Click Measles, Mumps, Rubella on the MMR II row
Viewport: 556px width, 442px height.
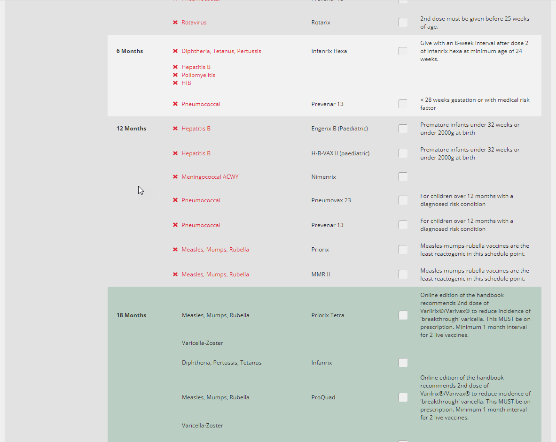point(215,274)
